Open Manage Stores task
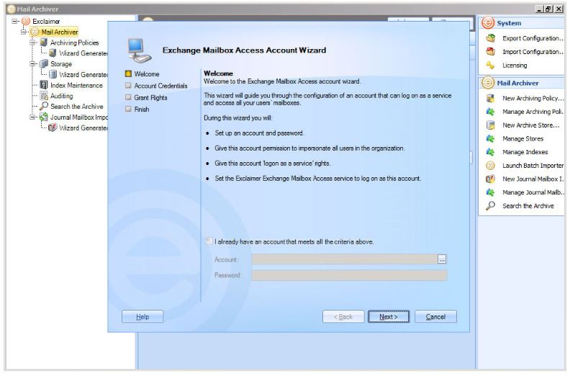 522,138
